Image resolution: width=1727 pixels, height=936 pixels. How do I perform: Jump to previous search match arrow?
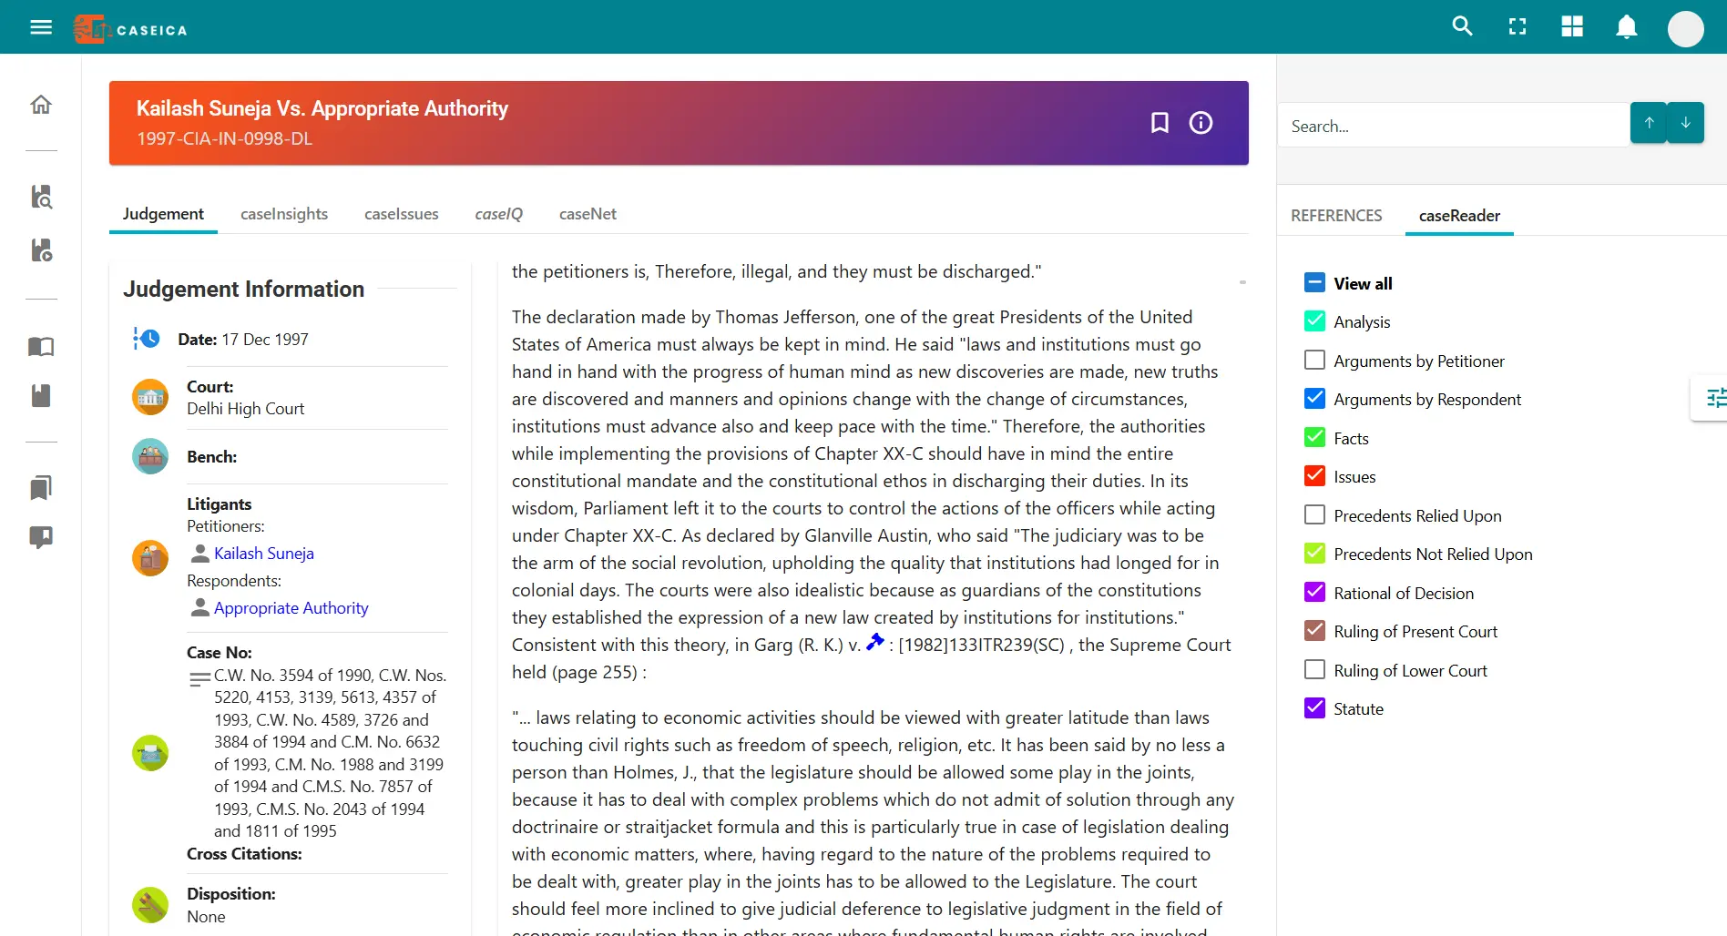click(1649, 123)
